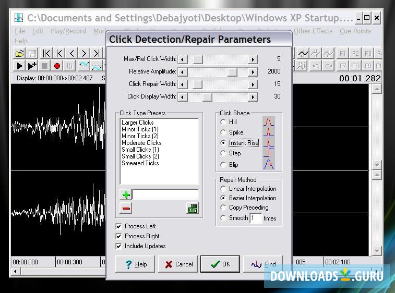Open the Other Effects menu
This screenshot has width=395, height=293.
(313, 31)
